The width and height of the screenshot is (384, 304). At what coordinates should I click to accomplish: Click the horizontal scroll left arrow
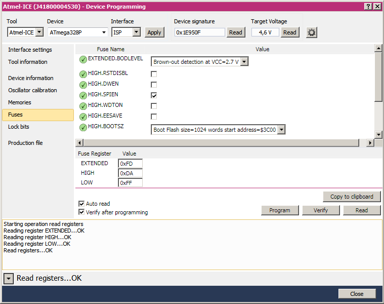[x=79, y=143]
